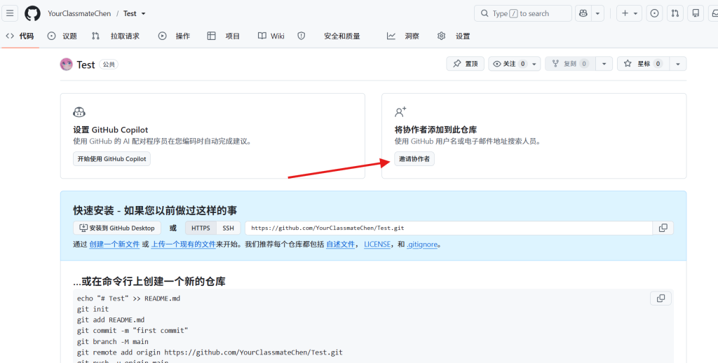
Task: Open Copilot chat icon in header
Action: [583, 13]
